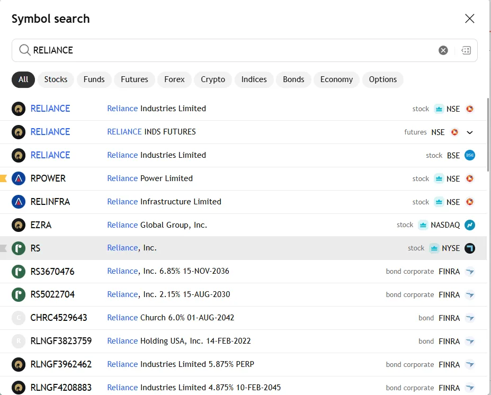Filter results by Crypto

click(x=213, y=79)
